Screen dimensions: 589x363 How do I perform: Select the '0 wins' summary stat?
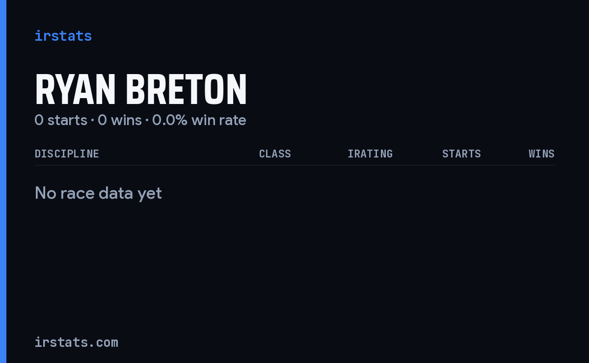(120, 120)
